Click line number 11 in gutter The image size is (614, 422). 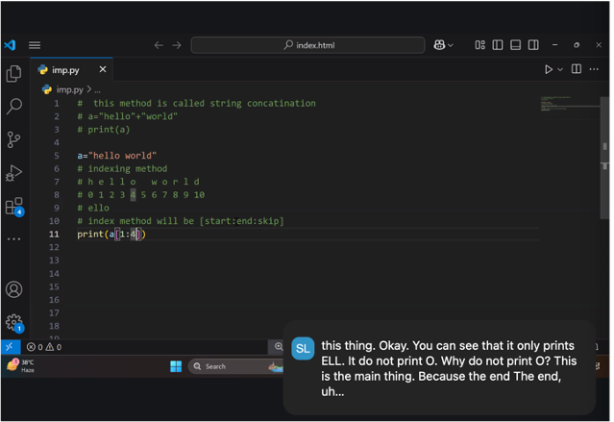pos(54,234)
